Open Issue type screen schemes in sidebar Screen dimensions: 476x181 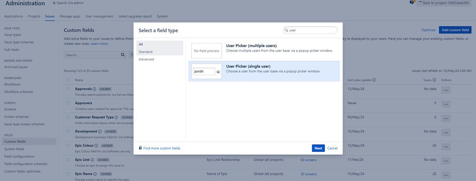click(x=24, y=124)
